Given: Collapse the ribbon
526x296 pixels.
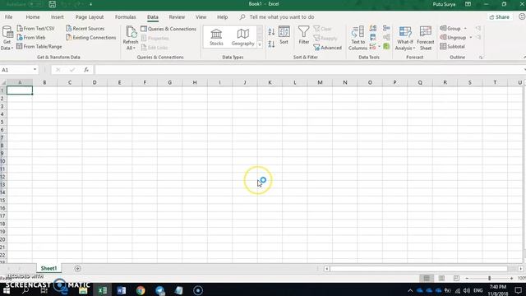Looking at the screenshot, I should [524, 58].
